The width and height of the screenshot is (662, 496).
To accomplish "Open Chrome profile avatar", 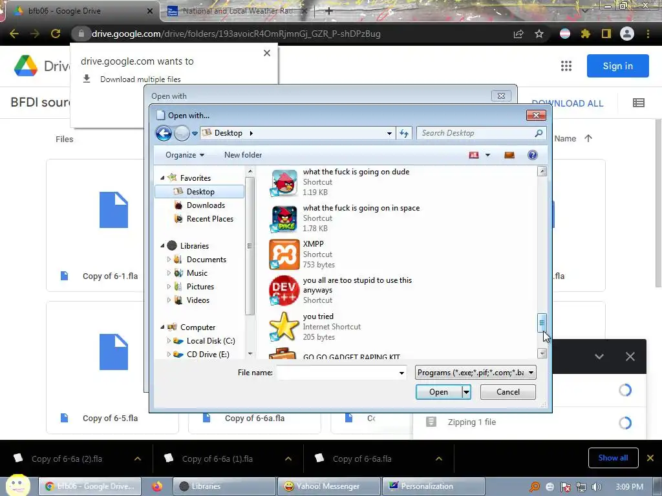I will pos(627,34).
